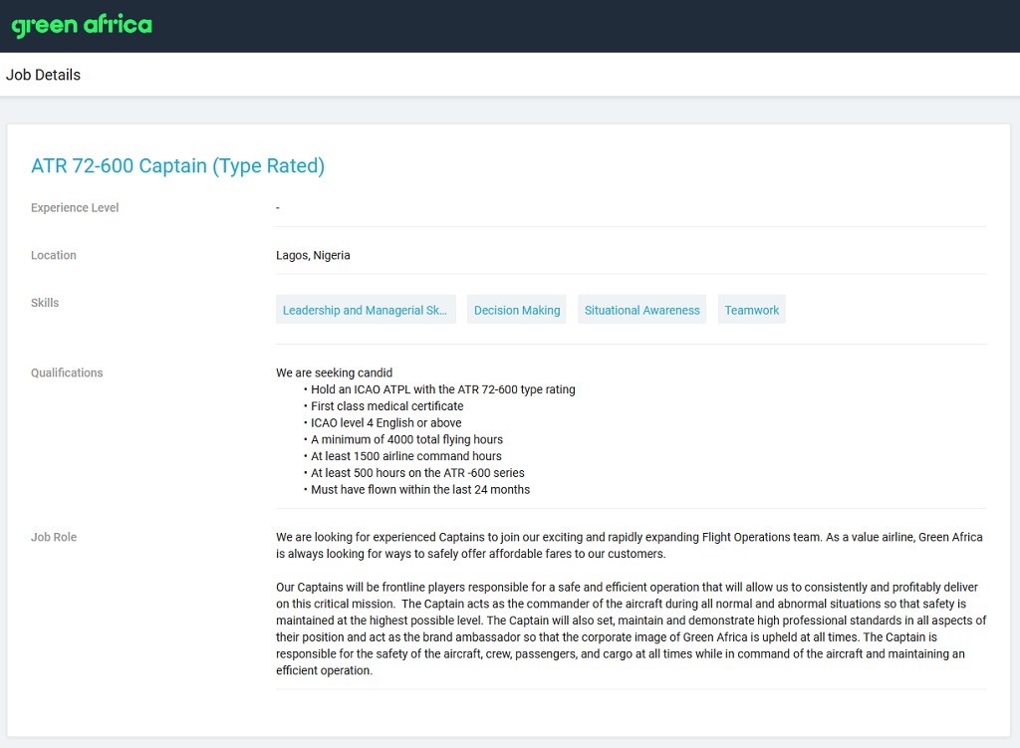1020x748 pixels.
Task: Click the First class medical certificate line
Action: pyautogui.click(x=387, y=405)
